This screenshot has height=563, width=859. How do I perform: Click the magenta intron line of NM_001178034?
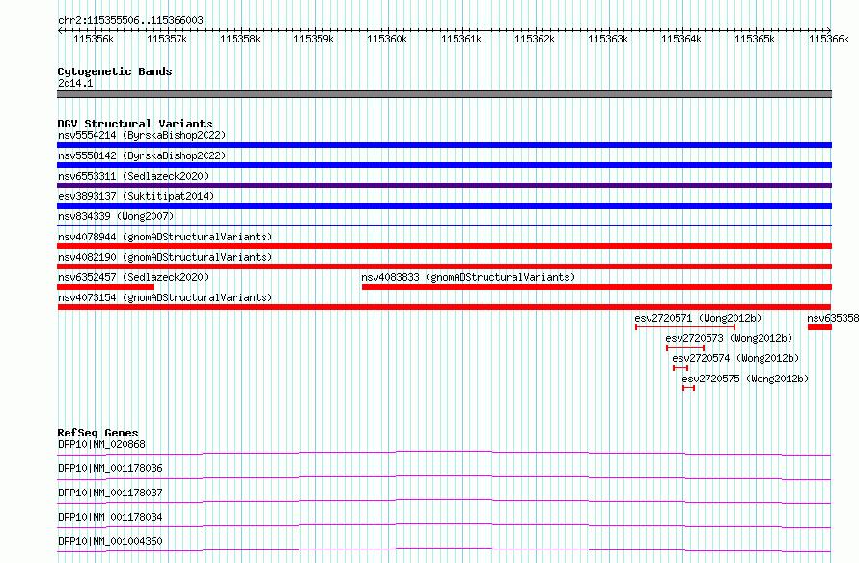[444, 525]
